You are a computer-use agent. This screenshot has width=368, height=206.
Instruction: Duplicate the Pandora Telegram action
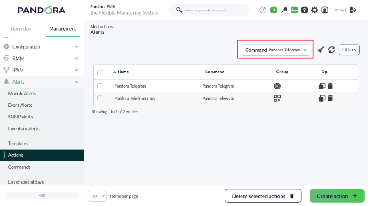tap(322, 86)
